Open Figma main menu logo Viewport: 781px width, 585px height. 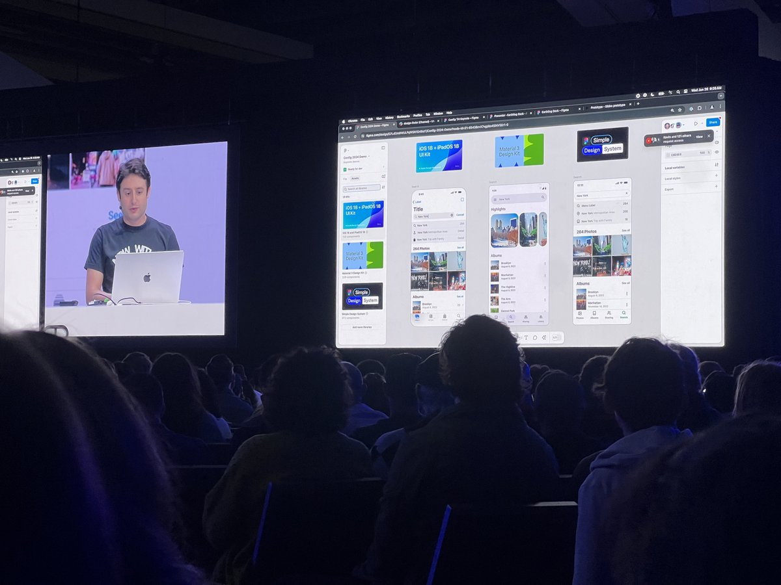(346, 149)
